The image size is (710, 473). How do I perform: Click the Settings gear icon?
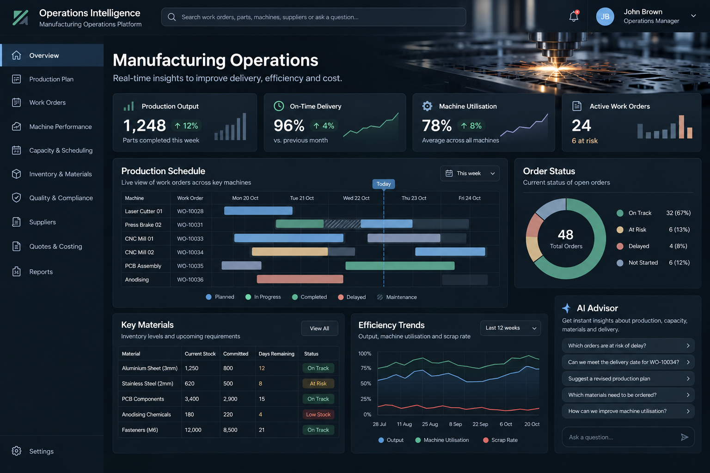click(17, 451)
